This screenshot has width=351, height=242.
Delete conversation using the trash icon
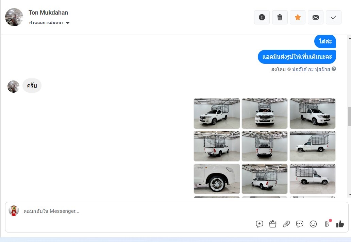click(x=280, y=17)
